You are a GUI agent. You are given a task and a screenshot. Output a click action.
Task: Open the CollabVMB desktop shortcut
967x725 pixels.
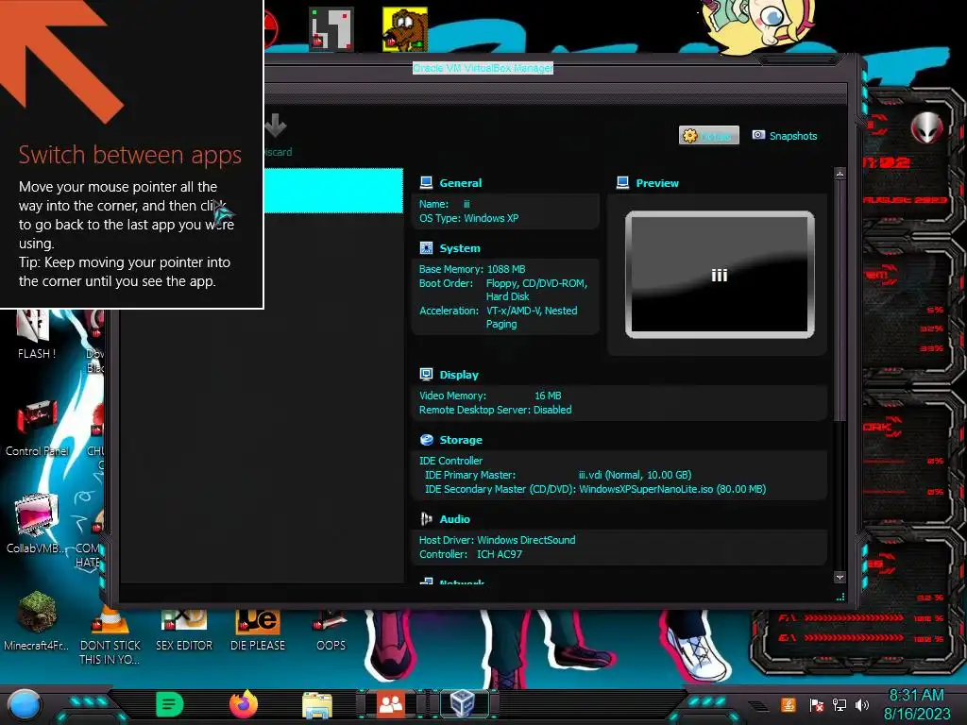click(x=36, y=523)
